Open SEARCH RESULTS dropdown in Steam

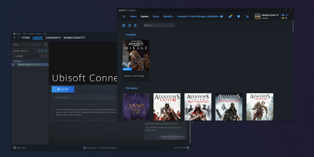point(25,51)
